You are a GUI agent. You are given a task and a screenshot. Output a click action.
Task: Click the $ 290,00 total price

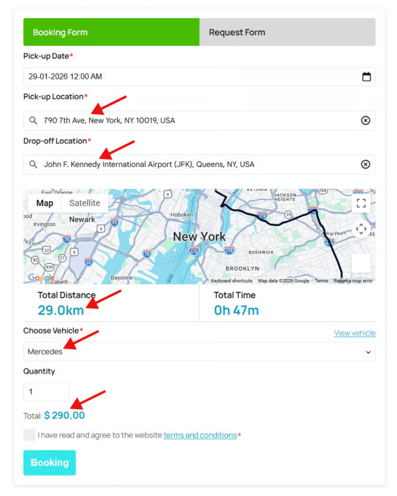[x=65, y=415]
